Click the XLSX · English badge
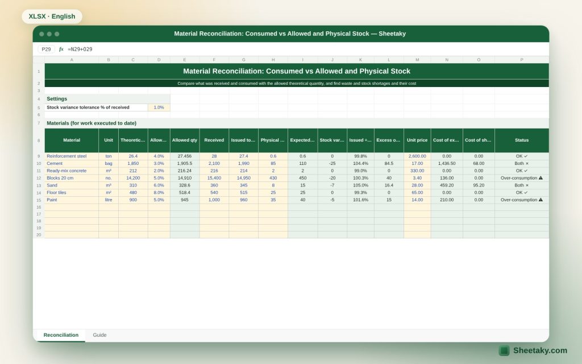The height and width of the screenshot is (364, 582). (52, 16)
